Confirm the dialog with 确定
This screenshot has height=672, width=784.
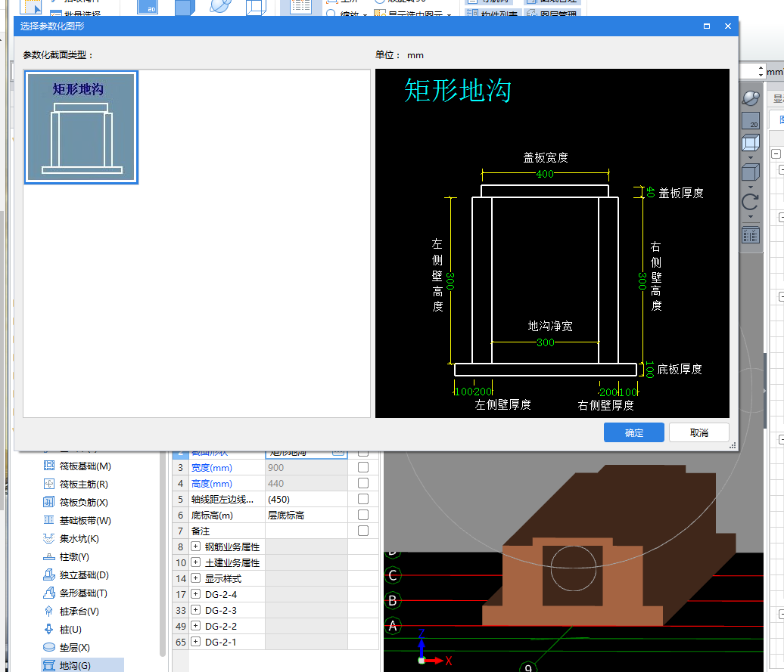point(633,433)
